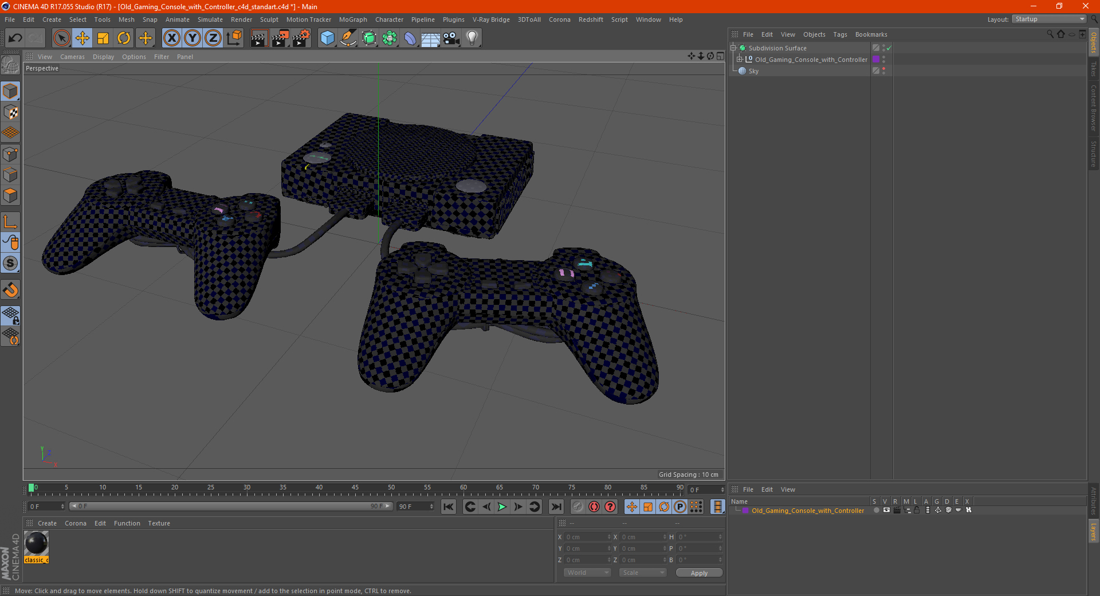Viewport: 1100px width, 596px height.
Task: Click purple layer swatch of Old_Gaming_Console object
Action: pos(876,59)
